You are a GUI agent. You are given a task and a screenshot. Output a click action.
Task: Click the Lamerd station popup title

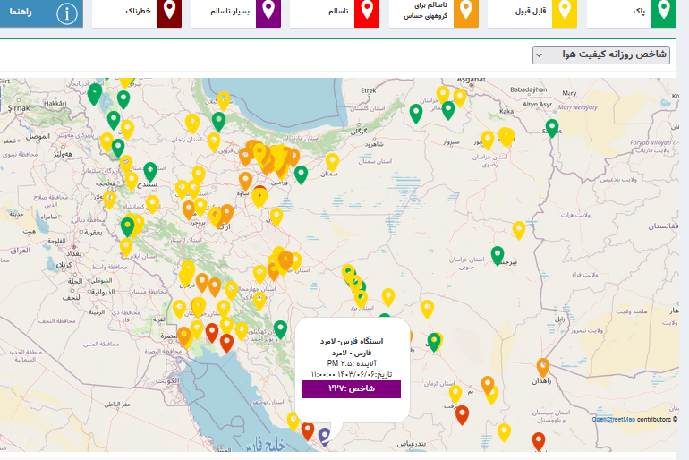pyautogui.click(x=352, y=341)
